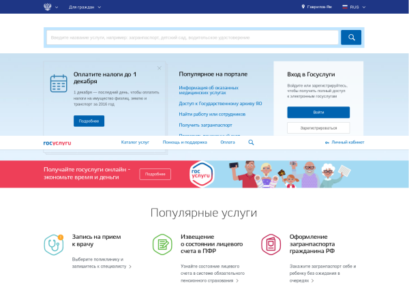This screenshot has height=296, width=409.
Task: Click the magnifier icon in navigation bar
Action: pos(251,143)
